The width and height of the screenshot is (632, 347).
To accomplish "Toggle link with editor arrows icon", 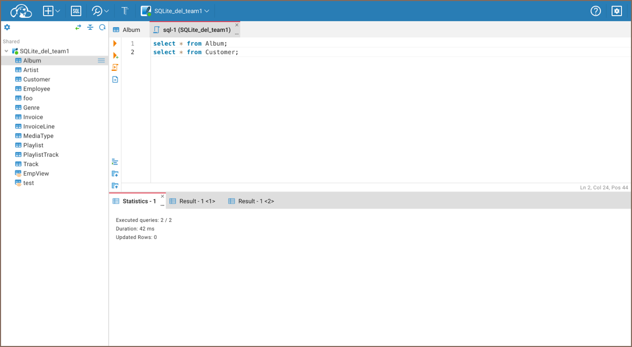I will [x=78, y=27].
